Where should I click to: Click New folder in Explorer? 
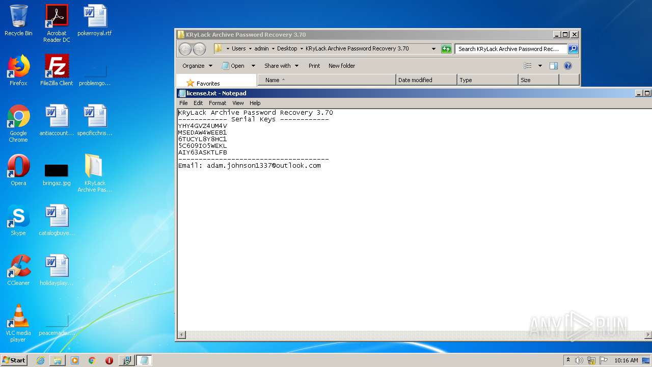pos(342,66)
